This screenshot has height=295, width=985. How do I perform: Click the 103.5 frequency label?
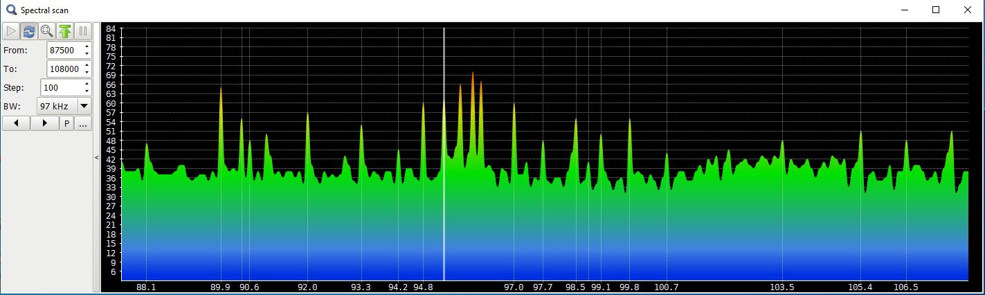tap(782, 287)
